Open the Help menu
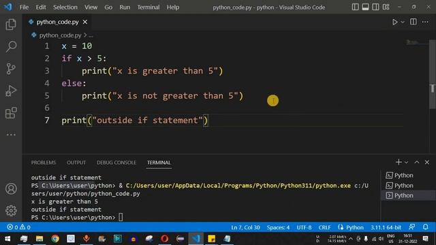Screen dimensions: 436x245 172,7
